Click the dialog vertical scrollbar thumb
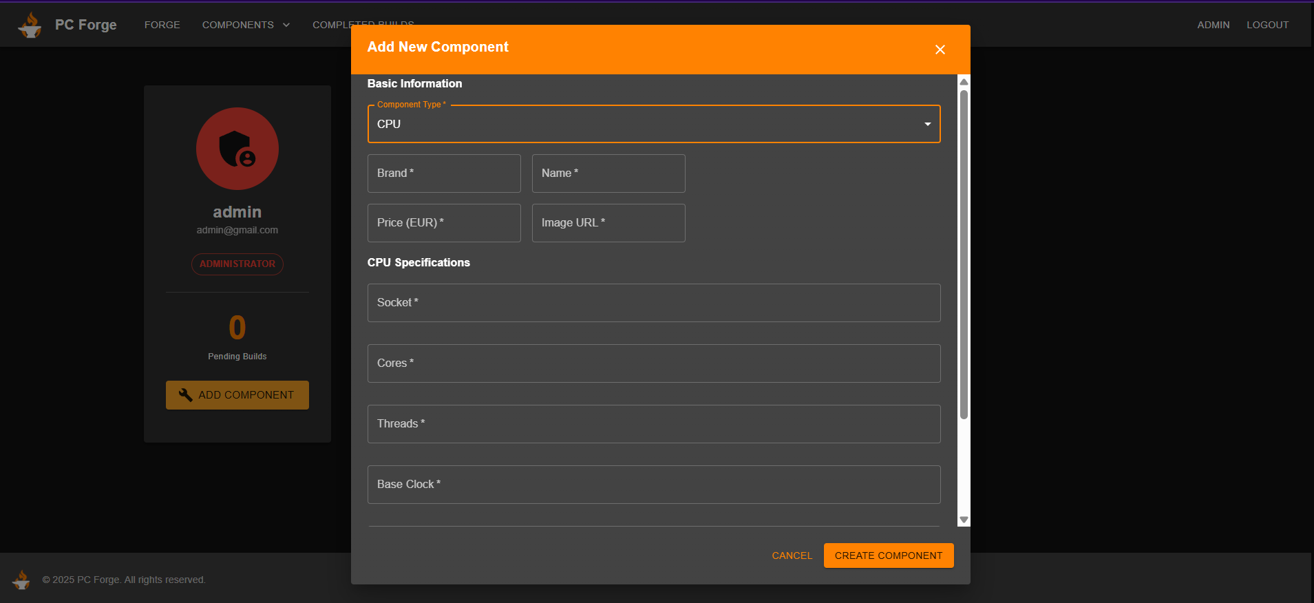1314x603 pixels. (x=964, y=255)
